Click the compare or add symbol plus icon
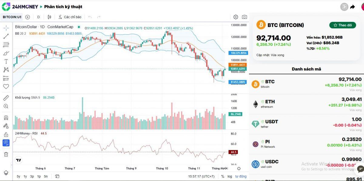Screen dimensions: 364x181 [x=28, y=17]
